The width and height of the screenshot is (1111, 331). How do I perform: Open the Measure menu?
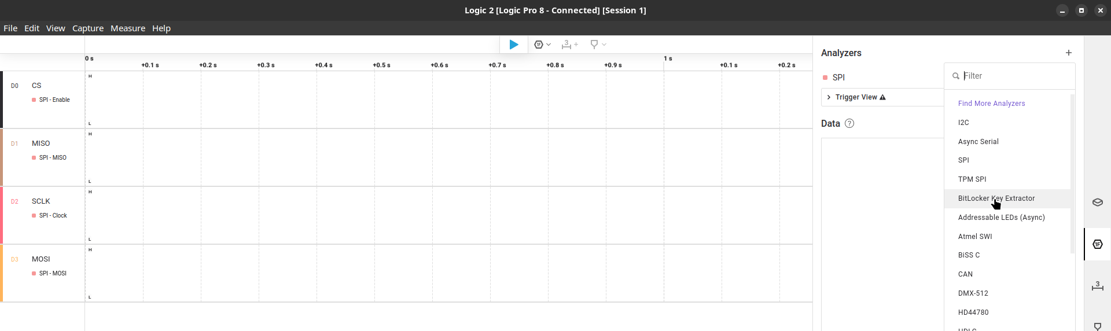[128, 28]
